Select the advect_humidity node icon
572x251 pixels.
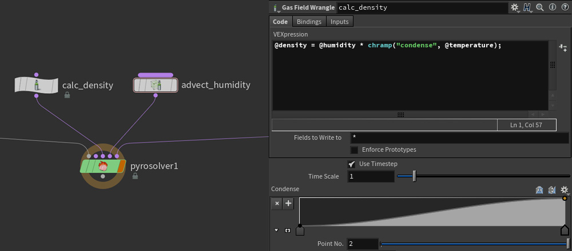point(156,85)
